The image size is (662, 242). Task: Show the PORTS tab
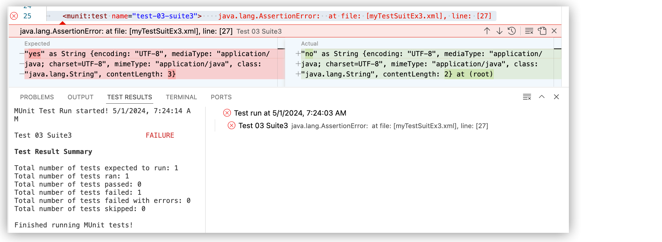(x=221, y=97)
